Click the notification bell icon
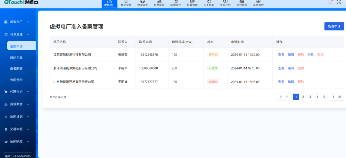 [x=330, y=2]
